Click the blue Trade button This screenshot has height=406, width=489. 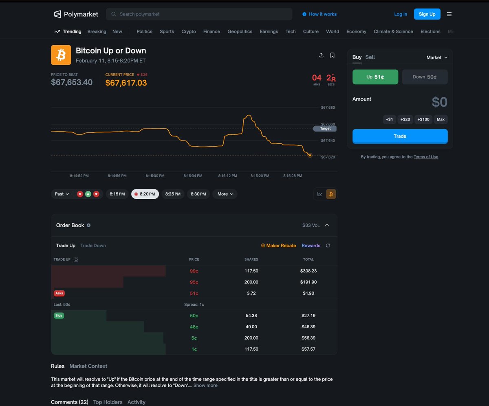pos(400,136)
